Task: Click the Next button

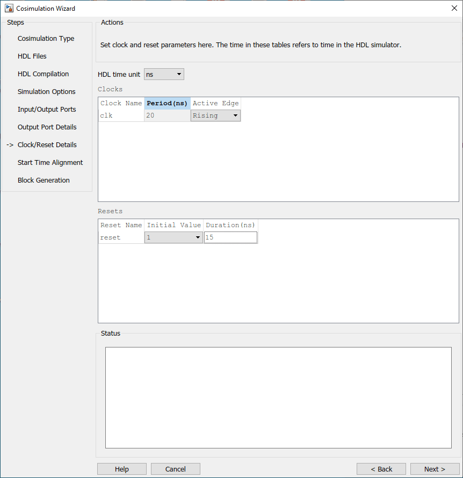Action: [435, 468]
